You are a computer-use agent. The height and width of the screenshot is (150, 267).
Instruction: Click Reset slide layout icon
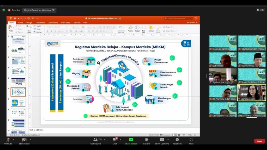click(35, 29)
